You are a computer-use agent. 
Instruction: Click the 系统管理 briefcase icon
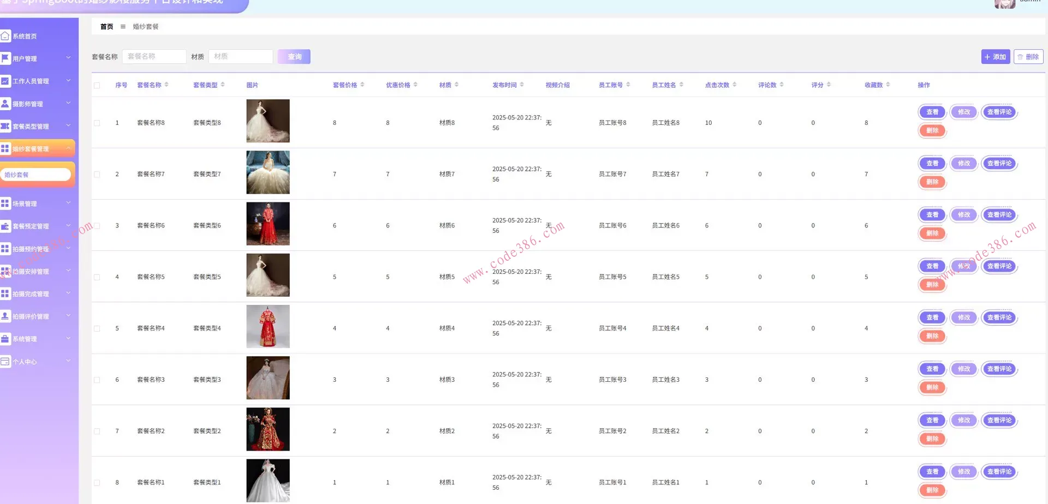coord(5,339)
